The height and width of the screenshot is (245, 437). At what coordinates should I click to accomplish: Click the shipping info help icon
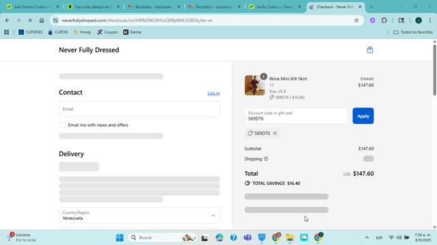click(266, 159)
